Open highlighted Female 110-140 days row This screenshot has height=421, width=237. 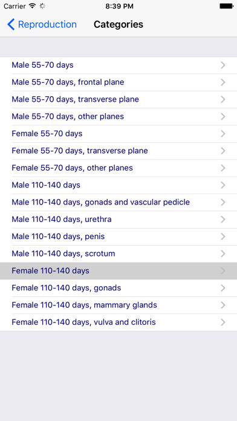coord(118,271)
